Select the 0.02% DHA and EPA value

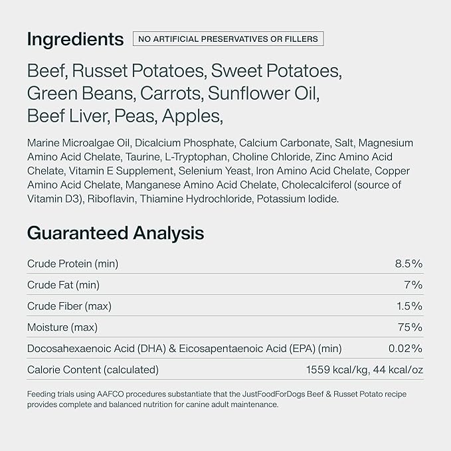click(406, 349)
